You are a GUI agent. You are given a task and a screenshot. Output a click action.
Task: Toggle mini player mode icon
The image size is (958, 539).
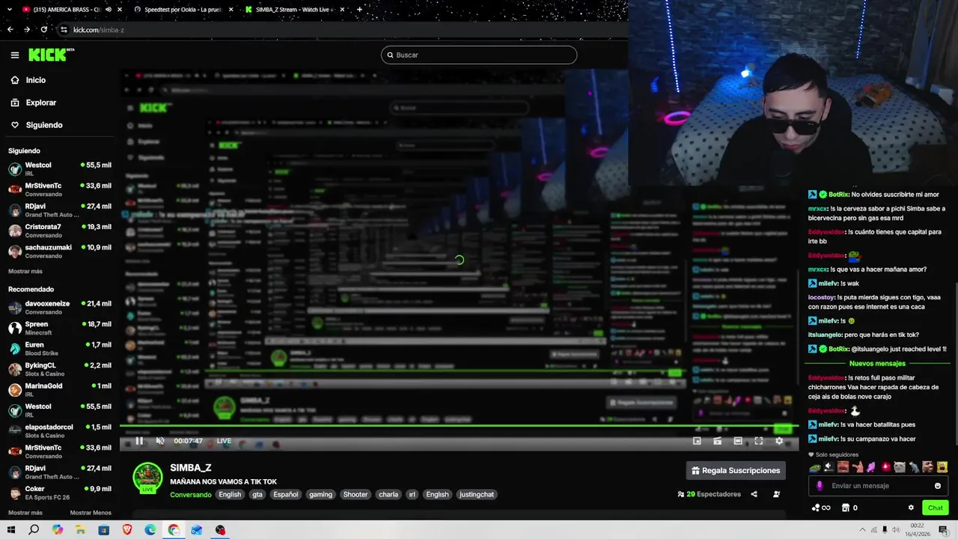click(x=697, y=441)
